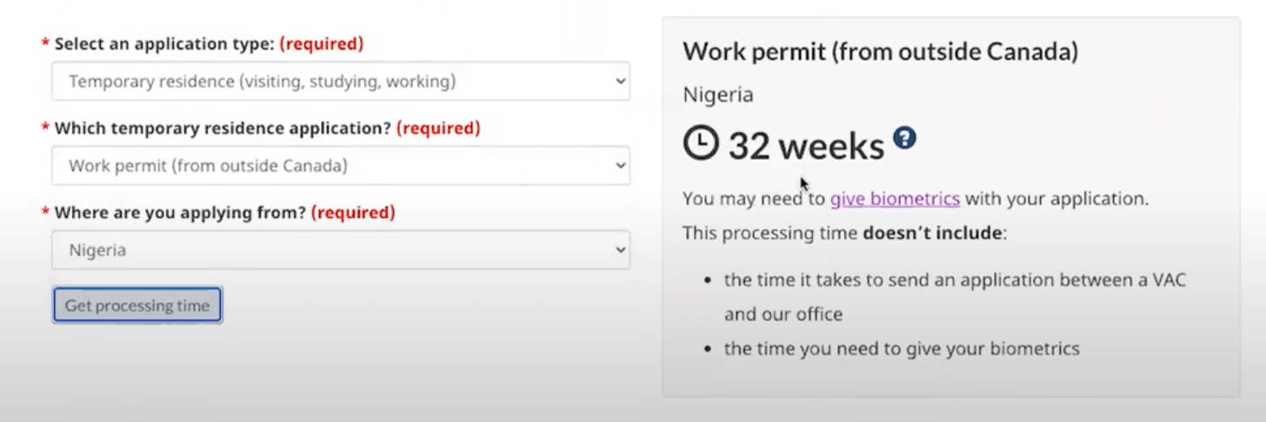Viewport: 1266px width, 422px height.
Task: Click the "doesn't include" bold text
Action: tap(933, 233)
